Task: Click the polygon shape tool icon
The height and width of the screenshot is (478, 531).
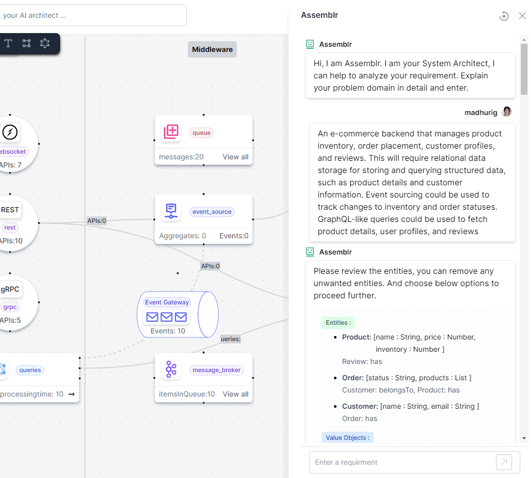Action: (x=45, y=43)
